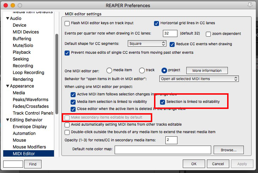Click the Browse... button
258x173 pixels.
(229, 150)
